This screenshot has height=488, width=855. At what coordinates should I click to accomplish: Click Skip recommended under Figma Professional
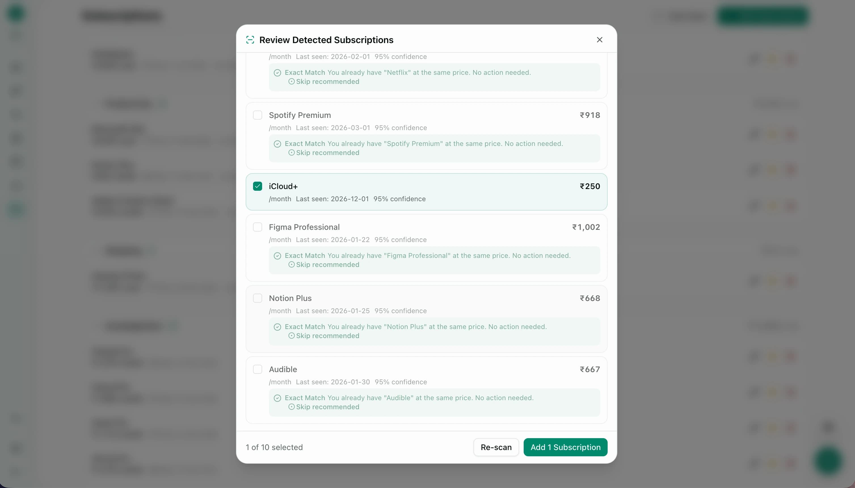[x=327, y=264]
